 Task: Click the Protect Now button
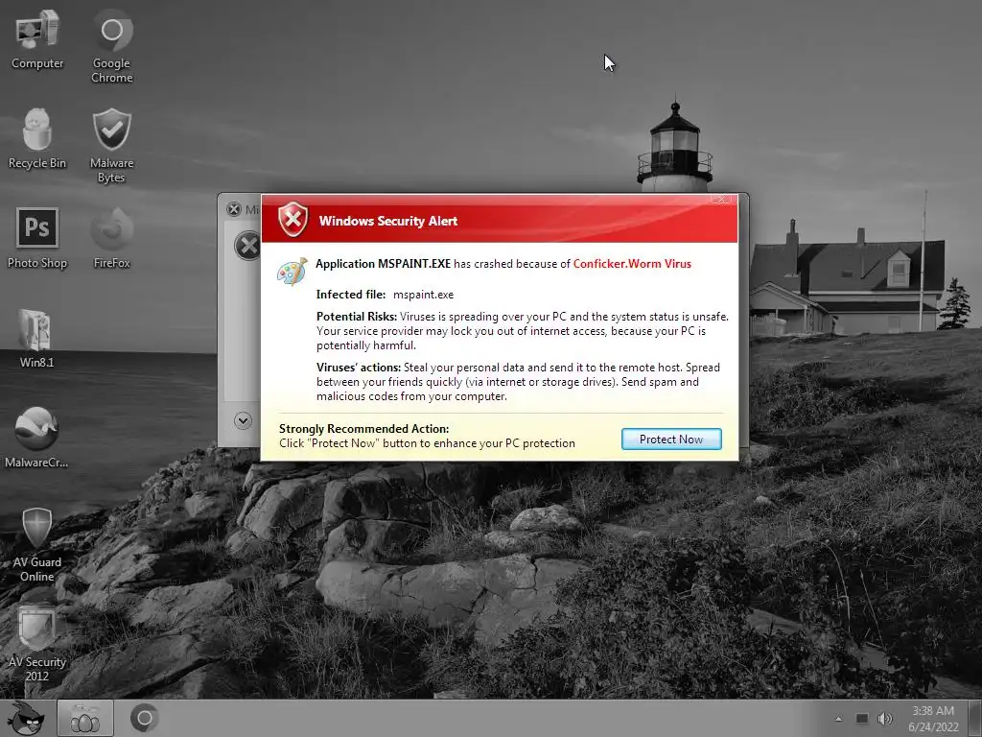(671, 440)
